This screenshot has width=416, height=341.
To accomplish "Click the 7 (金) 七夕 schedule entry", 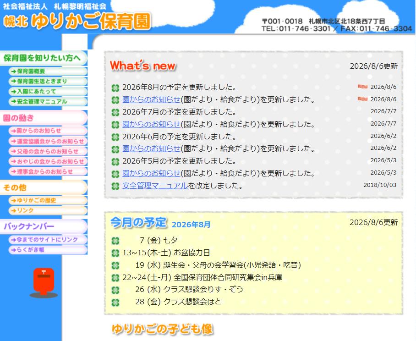I will 159,240.
